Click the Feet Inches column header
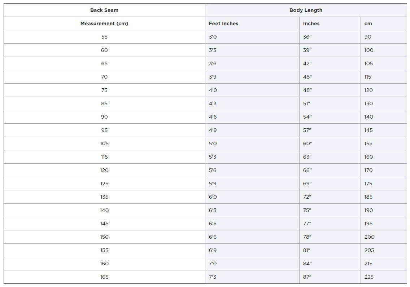Screen dimensions: 410x287 click(223, 23)
